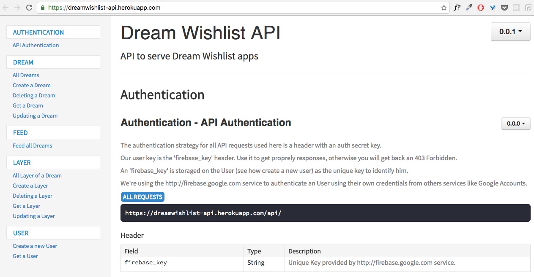
Task: Open the Create a Dream link
Action: [32, 85]
